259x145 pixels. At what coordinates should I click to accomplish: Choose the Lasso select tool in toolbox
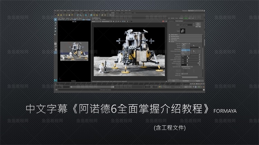click(56, 23)
